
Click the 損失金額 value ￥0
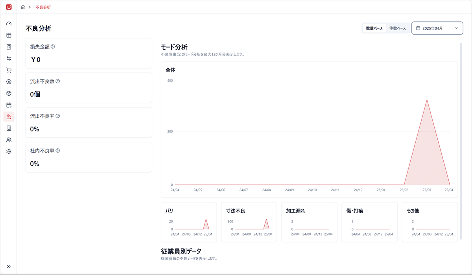[x=35, y=60]
